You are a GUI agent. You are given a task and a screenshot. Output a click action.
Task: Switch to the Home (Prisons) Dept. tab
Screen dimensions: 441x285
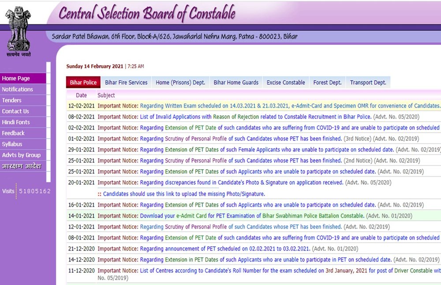180,82
